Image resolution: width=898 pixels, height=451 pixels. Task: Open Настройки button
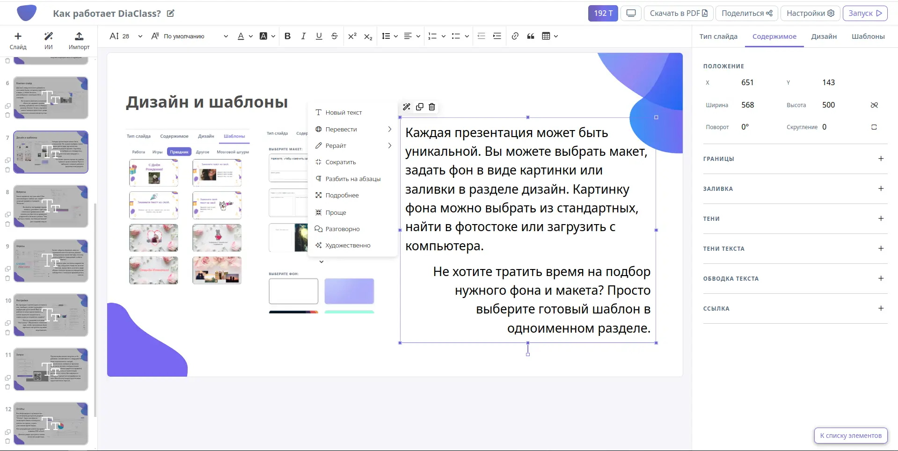point(810,13)
